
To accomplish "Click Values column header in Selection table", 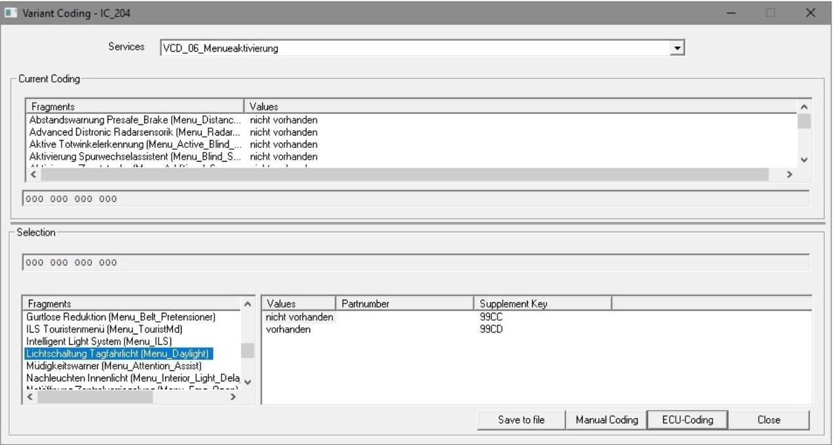I will pos(298,304).
